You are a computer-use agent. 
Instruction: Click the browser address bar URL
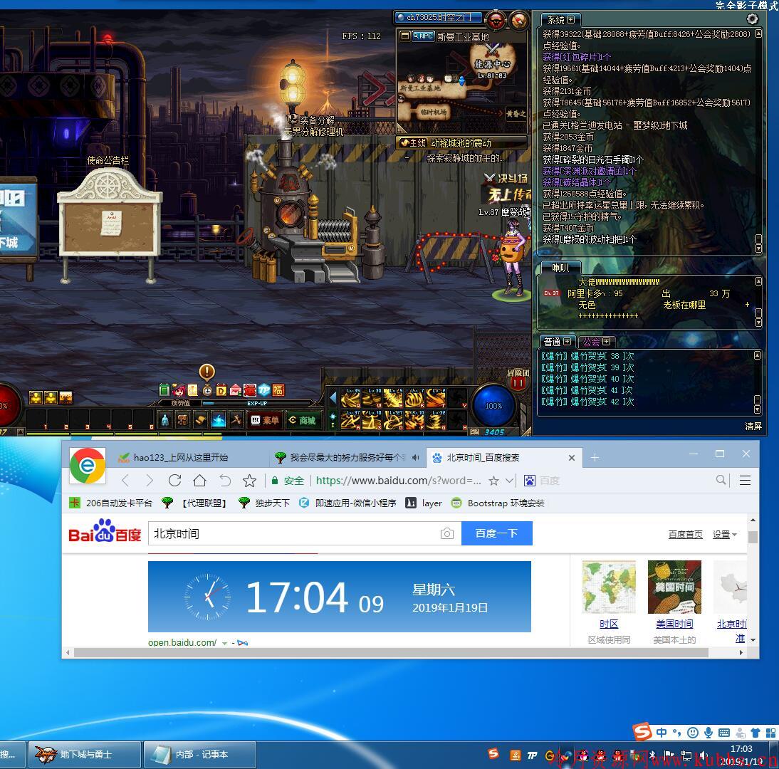click(x=399, y=481)
